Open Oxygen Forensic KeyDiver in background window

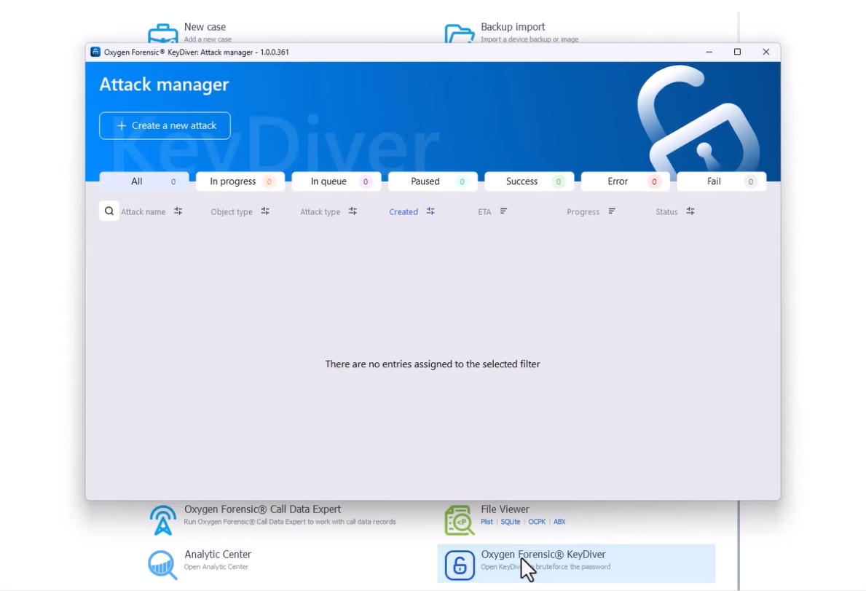[576, 563]
